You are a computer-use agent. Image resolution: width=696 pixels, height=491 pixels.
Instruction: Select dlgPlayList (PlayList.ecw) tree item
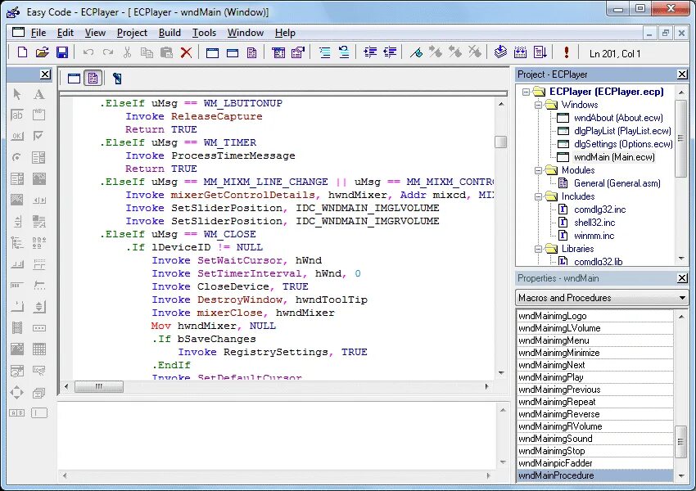point(622,131)
